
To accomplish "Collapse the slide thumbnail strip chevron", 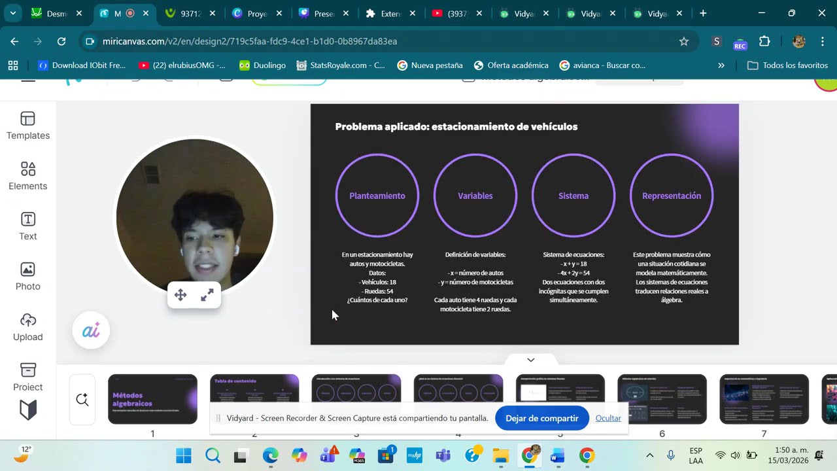I will [531, 360].
